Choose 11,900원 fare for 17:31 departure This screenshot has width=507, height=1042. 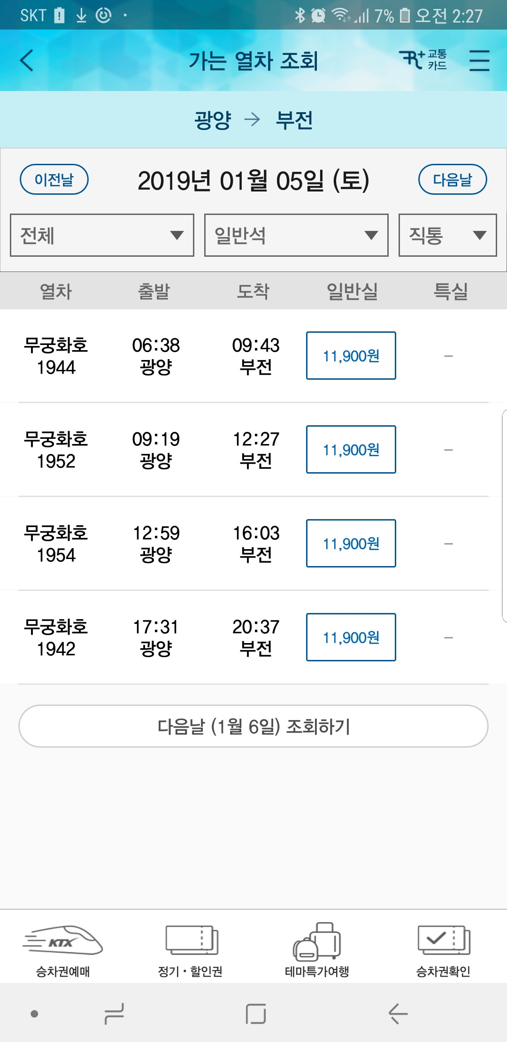pyautogui.click(x=351, y=637)
